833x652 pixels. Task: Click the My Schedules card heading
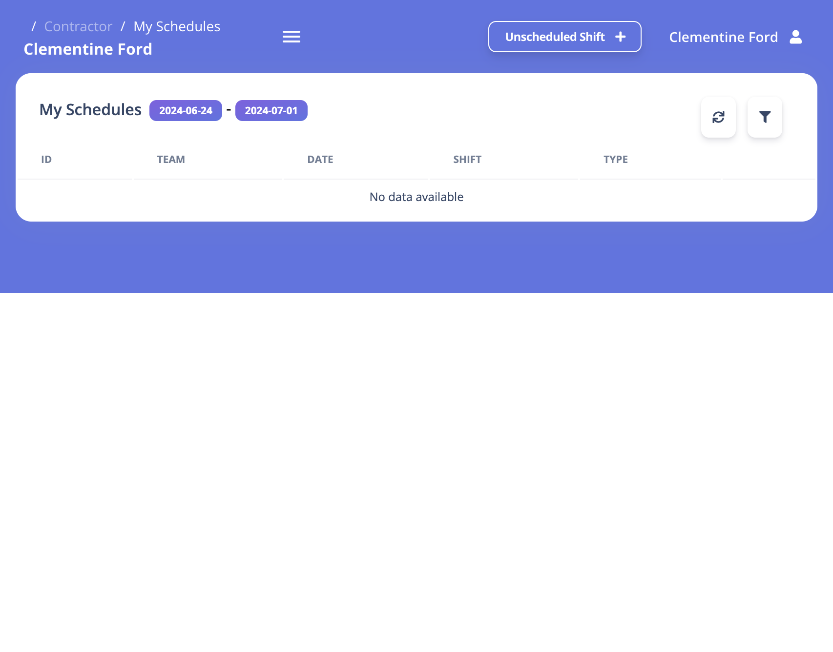tap(90, 110)
